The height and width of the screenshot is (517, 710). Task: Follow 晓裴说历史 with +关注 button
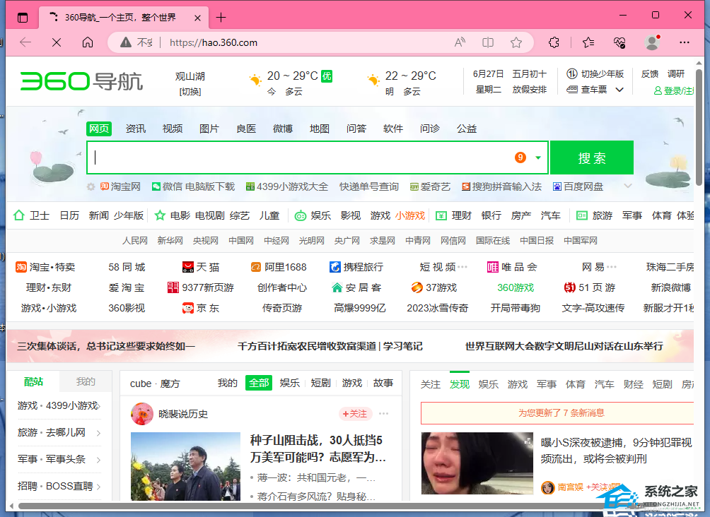pos(355,414)
